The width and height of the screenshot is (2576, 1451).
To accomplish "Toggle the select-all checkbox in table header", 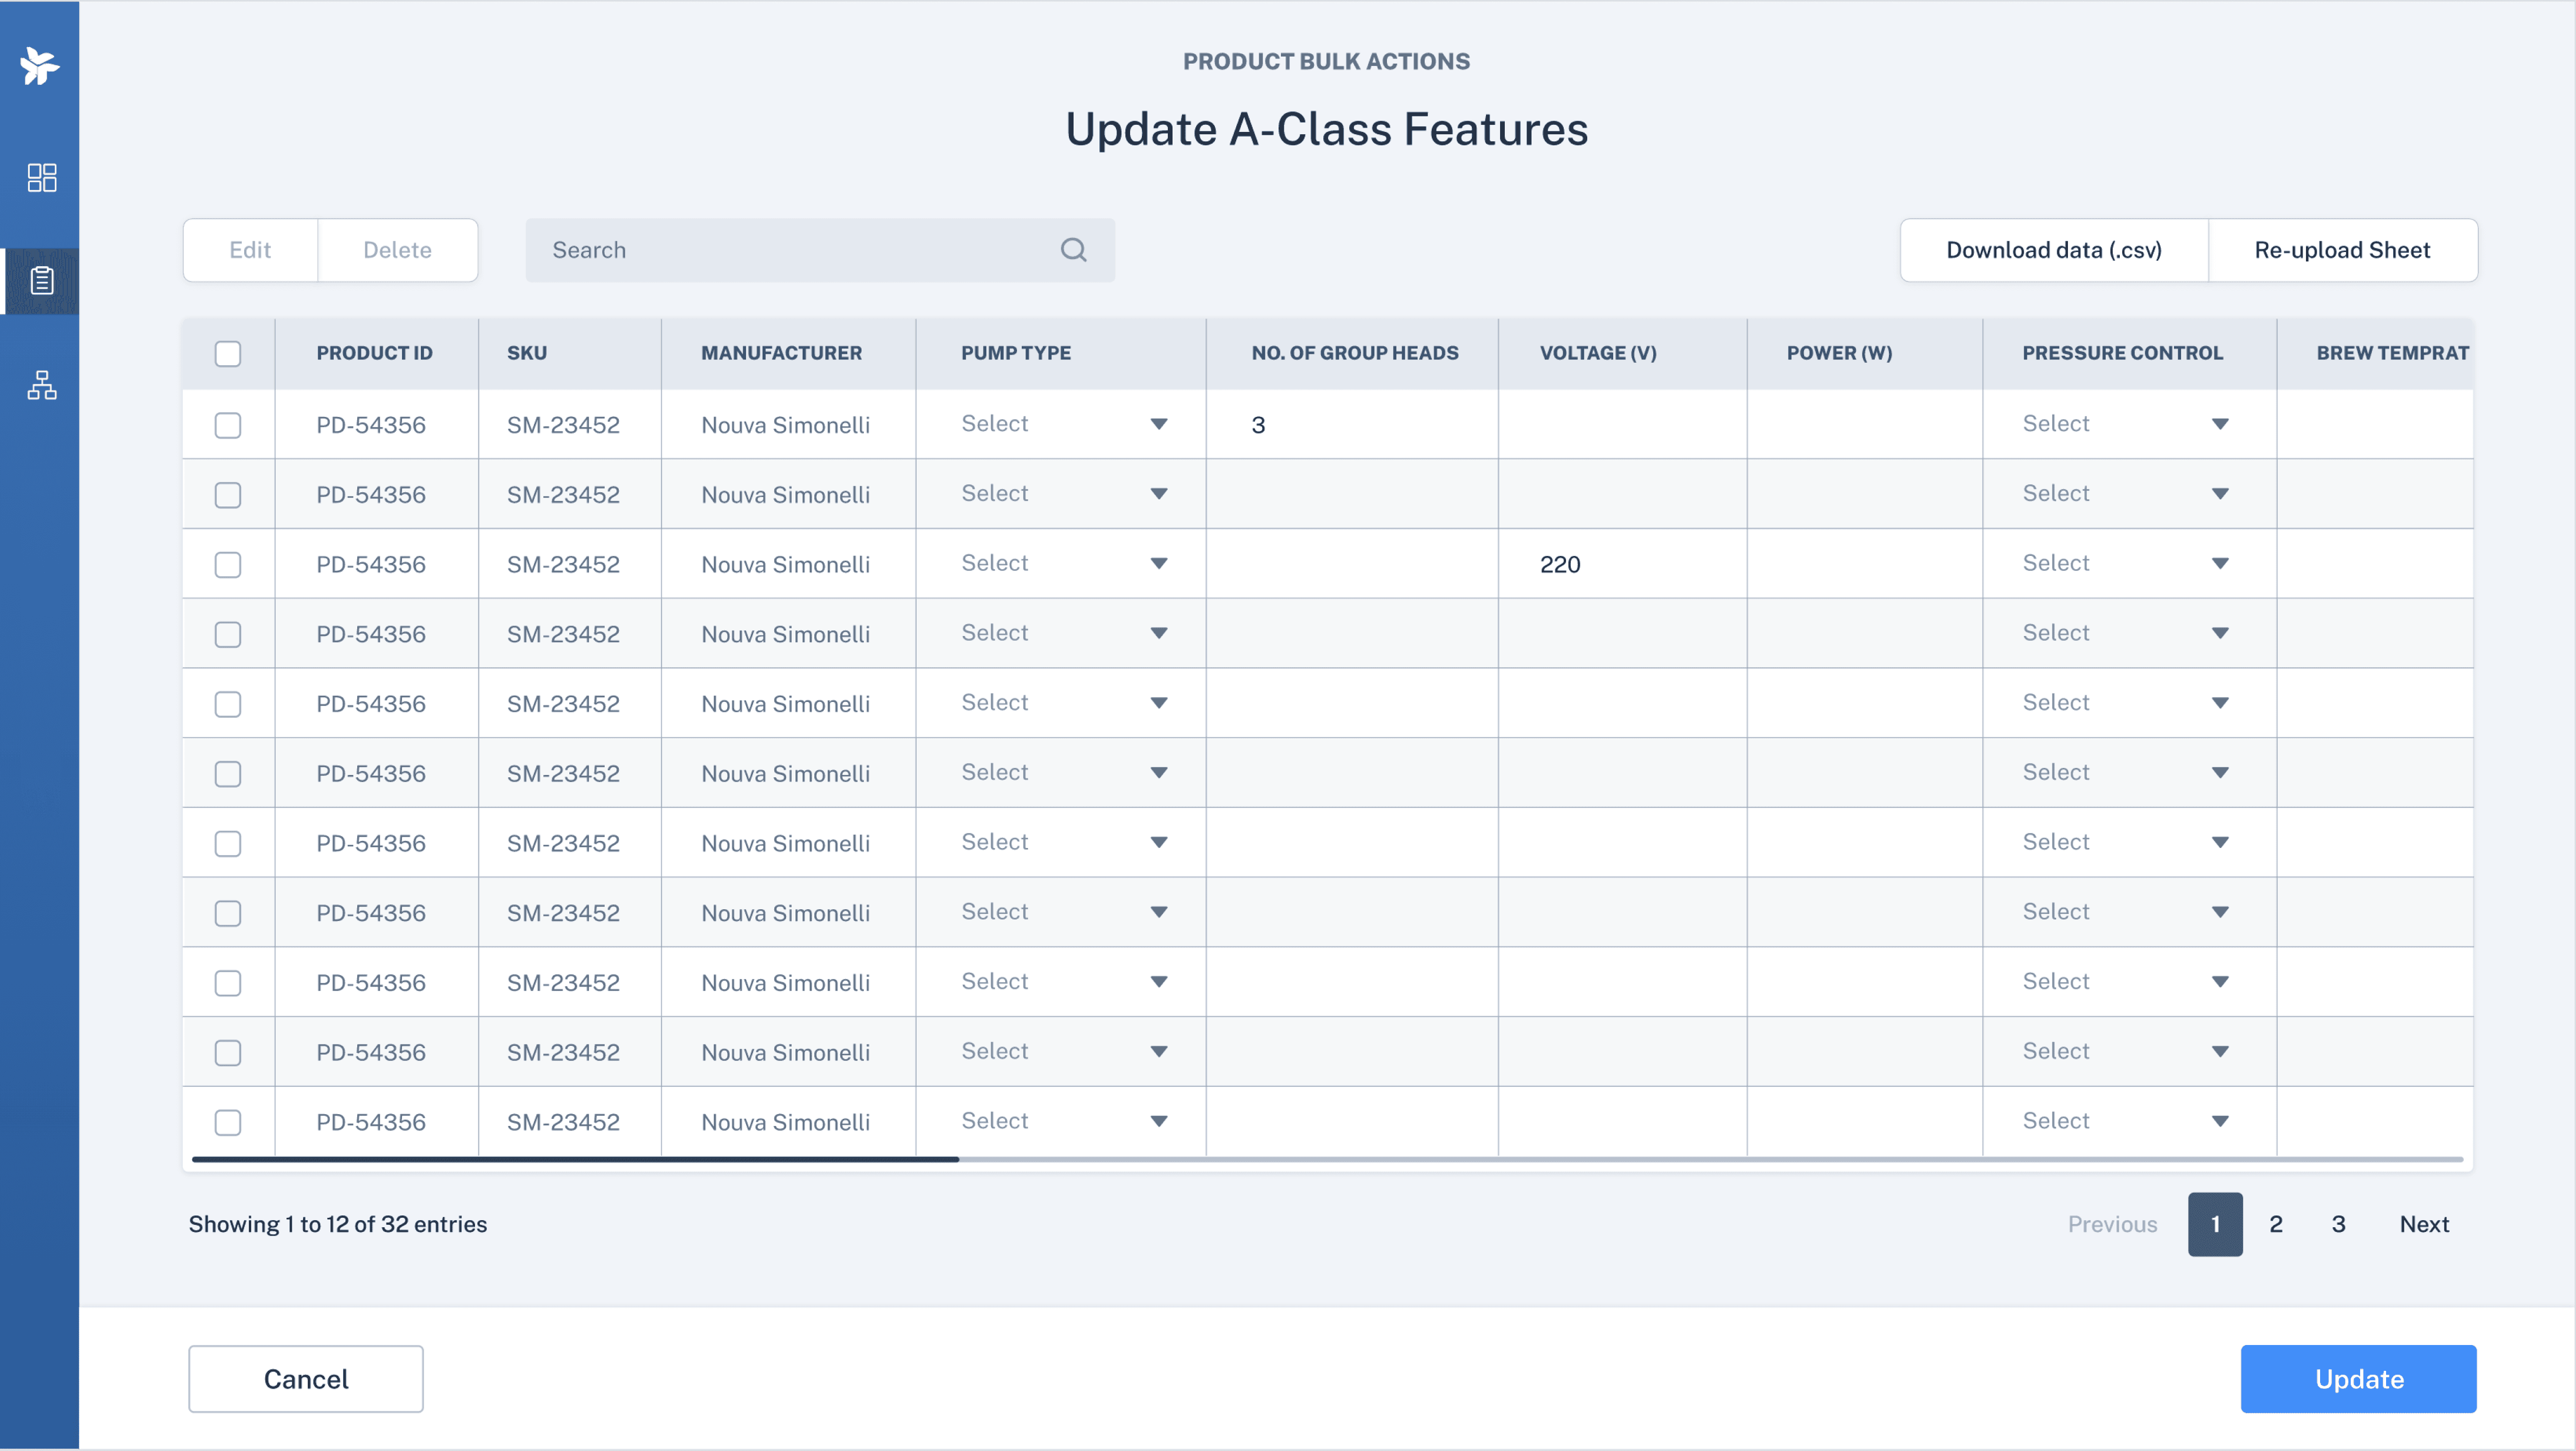I will pyautogui.click(x=228, y=354).
